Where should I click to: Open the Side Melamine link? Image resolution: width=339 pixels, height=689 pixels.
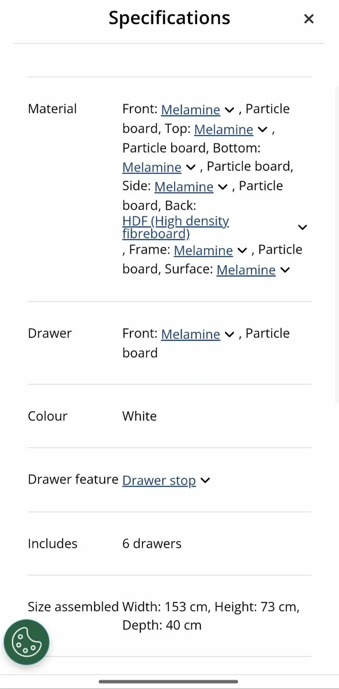pos(184,186)
